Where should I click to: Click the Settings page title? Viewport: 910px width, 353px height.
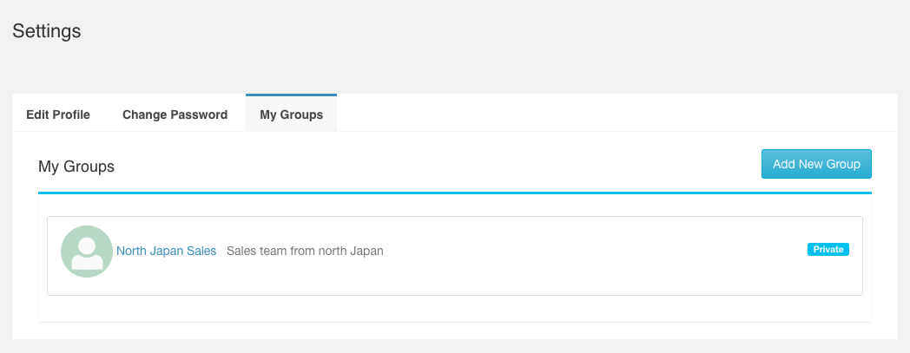[x=47, y=31]
